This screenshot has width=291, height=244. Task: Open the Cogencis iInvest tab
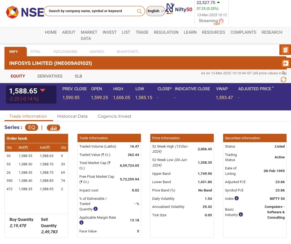(114, 116)
